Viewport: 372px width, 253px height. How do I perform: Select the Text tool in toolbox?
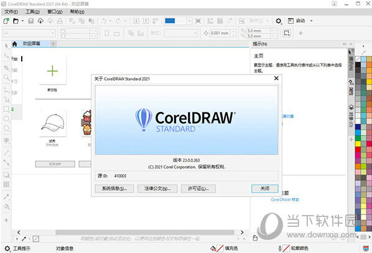click(x=6, y=140)
